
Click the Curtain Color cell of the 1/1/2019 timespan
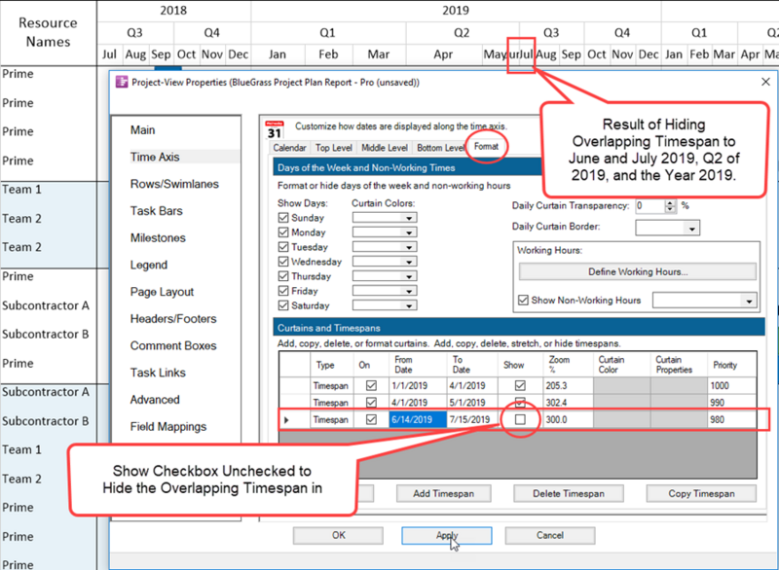621,385
